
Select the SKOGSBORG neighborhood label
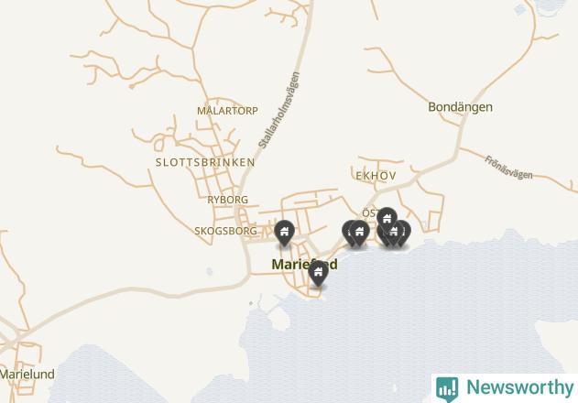[225, 231]
